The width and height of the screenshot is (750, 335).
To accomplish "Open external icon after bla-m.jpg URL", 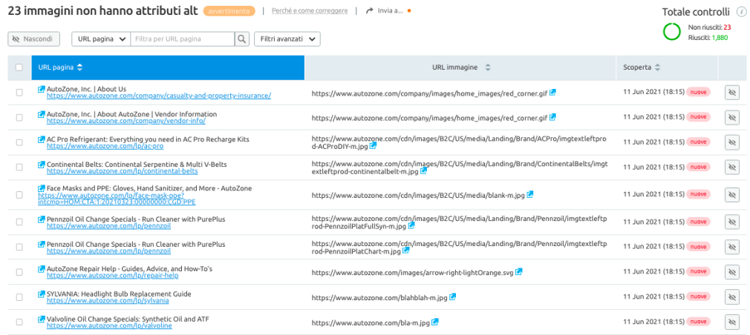I will coord(435,322).
